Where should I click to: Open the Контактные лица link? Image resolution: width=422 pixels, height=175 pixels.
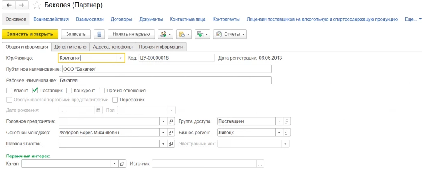[x=188, y=19]
